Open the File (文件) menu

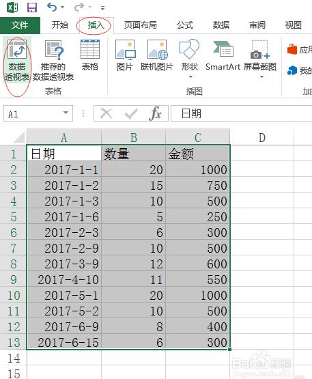[20, 25]
